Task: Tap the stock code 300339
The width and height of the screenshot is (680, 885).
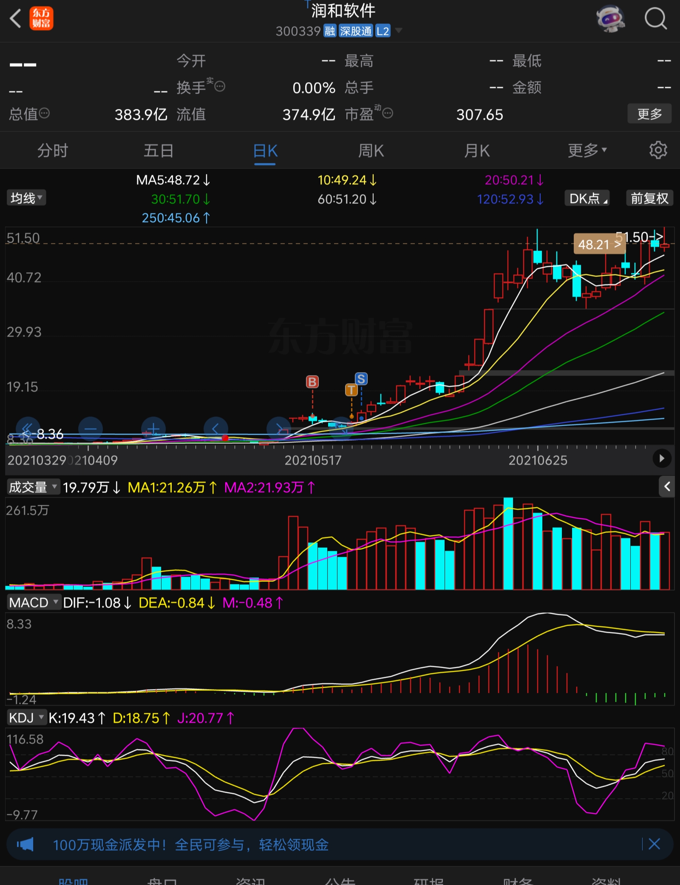Action: 298,31
